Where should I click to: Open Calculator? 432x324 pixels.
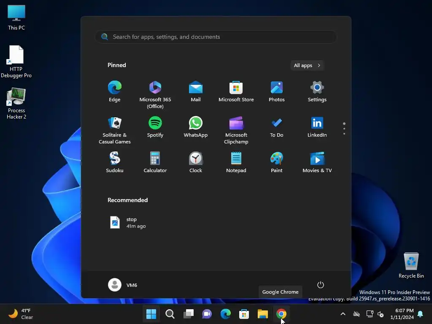coord(155,162)
